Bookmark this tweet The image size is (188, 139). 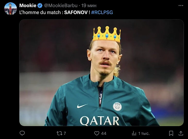(171, 133)
